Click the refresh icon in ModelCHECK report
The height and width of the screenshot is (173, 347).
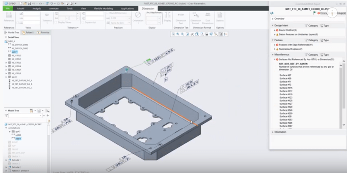pos(272,13)
